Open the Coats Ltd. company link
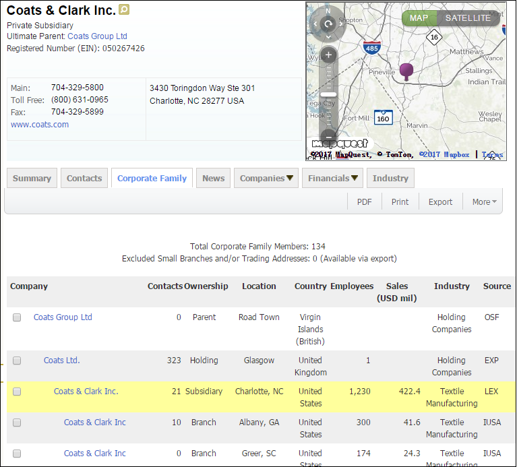This screenshot has width=517, height=467. pyautogui.click(x=61, y=361)
